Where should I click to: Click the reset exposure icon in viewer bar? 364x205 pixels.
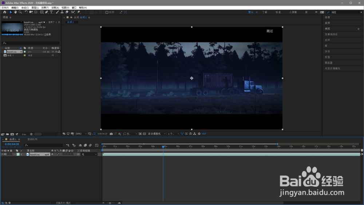[x=199, y=134]
